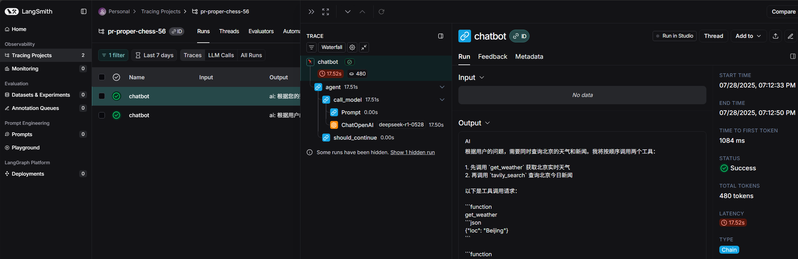Screen dimensions: 798x259
Task: Check the second chatbot row checkbox
Action: 102,115
